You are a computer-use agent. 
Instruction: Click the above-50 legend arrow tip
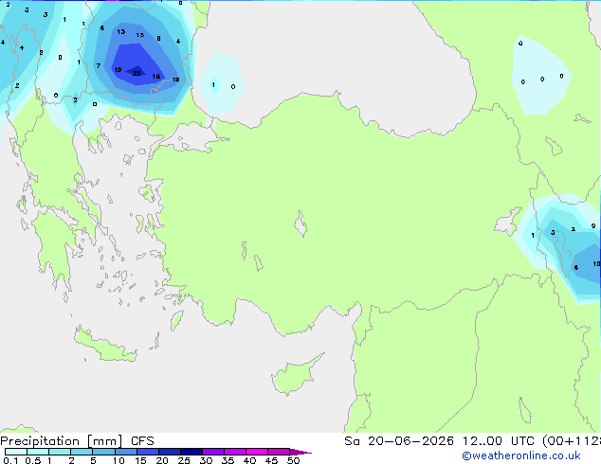[300, 452]
